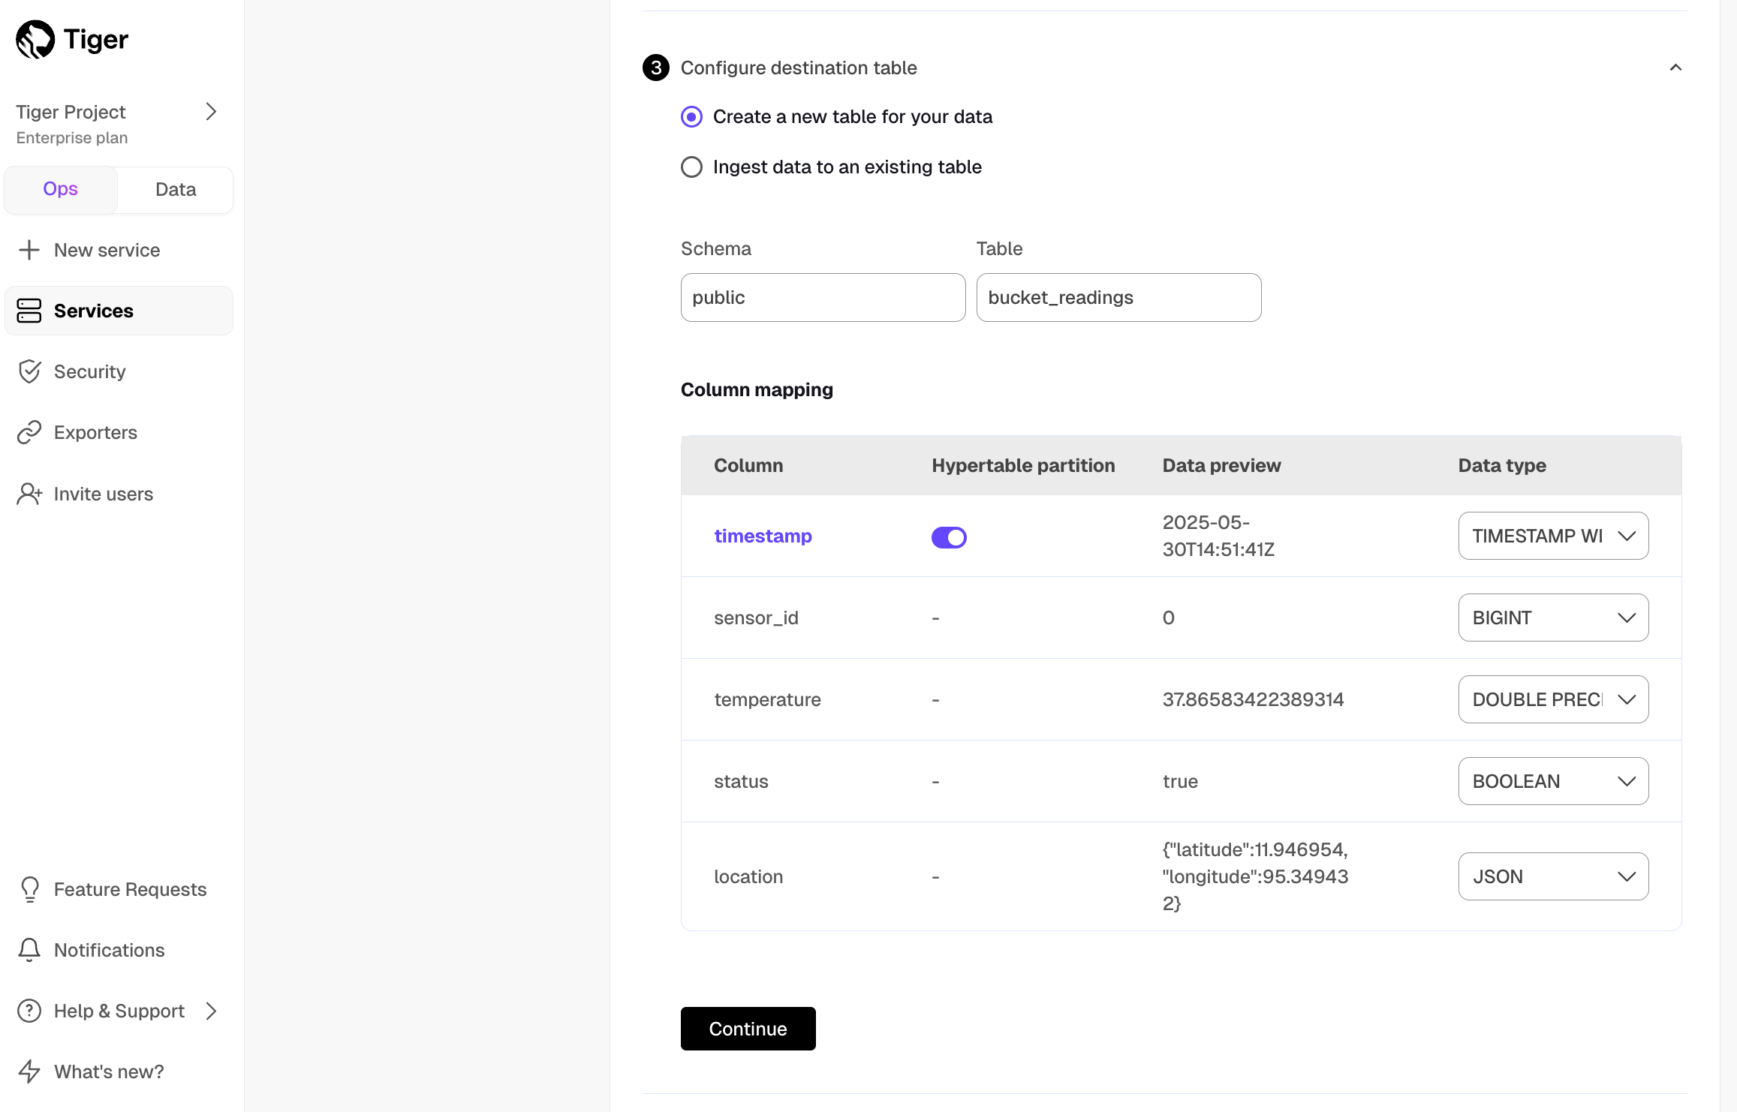Select Ingest data to existing table option
Screen dimensions: 1737x1112
point(691,167)
